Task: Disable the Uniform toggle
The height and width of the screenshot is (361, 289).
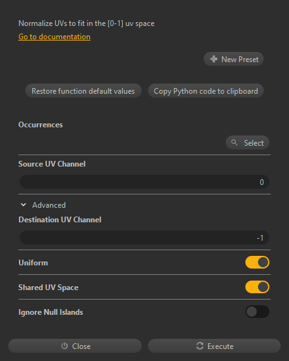Action: pos(257,262)
